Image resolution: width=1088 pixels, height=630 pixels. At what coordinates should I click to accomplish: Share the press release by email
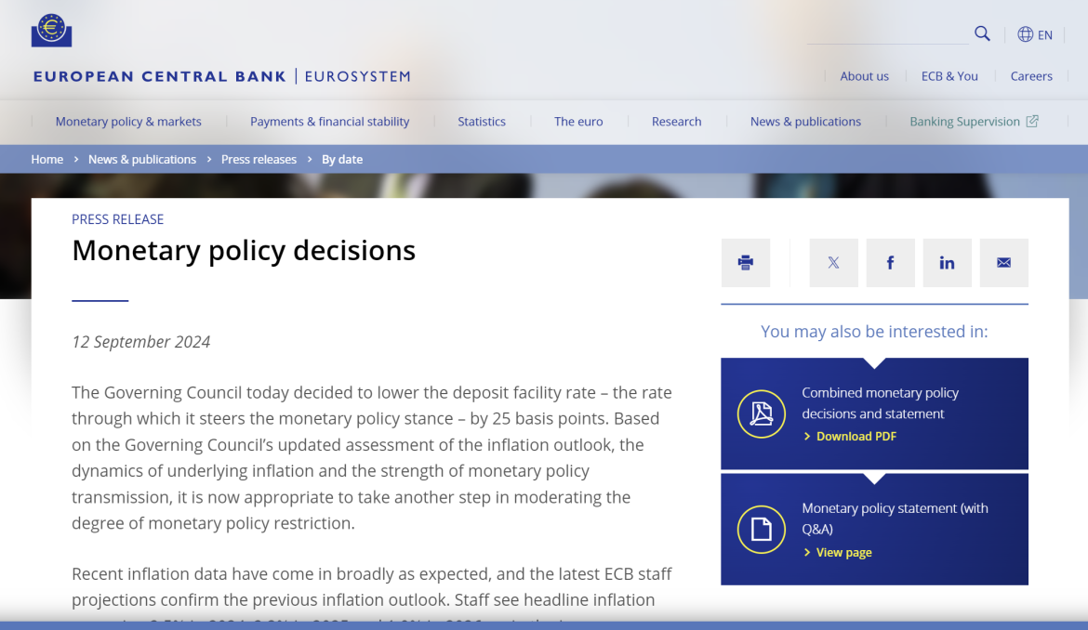(1003, 263)
